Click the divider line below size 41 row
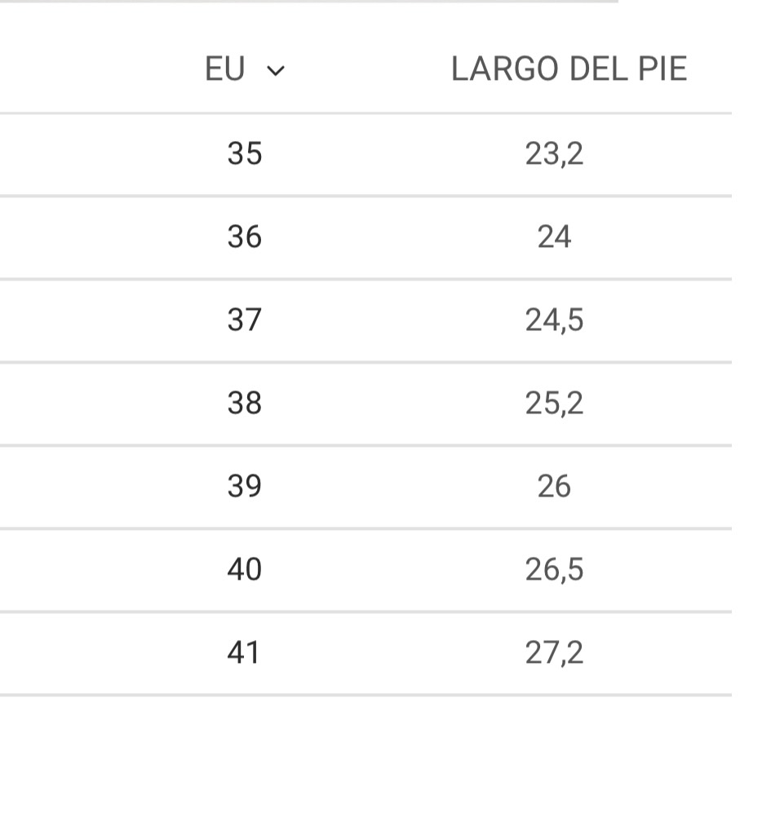 pyautogui.click(x=366, y=695)
